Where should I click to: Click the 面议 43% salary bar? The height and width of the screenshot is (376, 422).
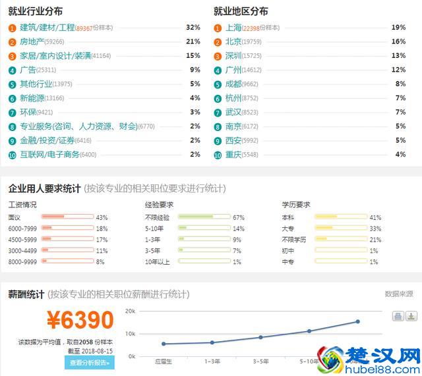pyautogui.click(x=67, y=217)
